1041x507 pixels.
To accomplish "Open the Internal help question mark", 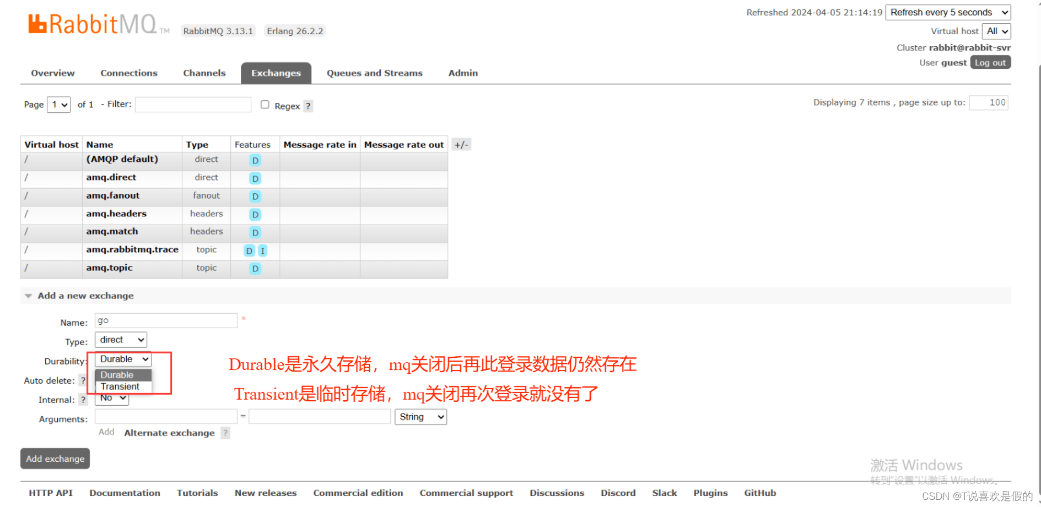I will click(x=83, y=400).
